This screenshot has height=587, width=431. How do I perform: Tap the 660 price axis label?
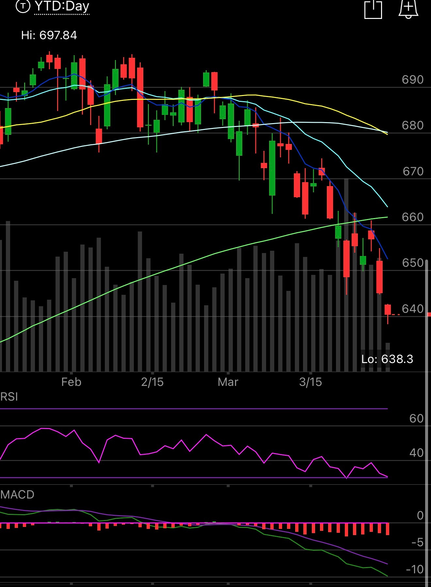tap(413, 217)
